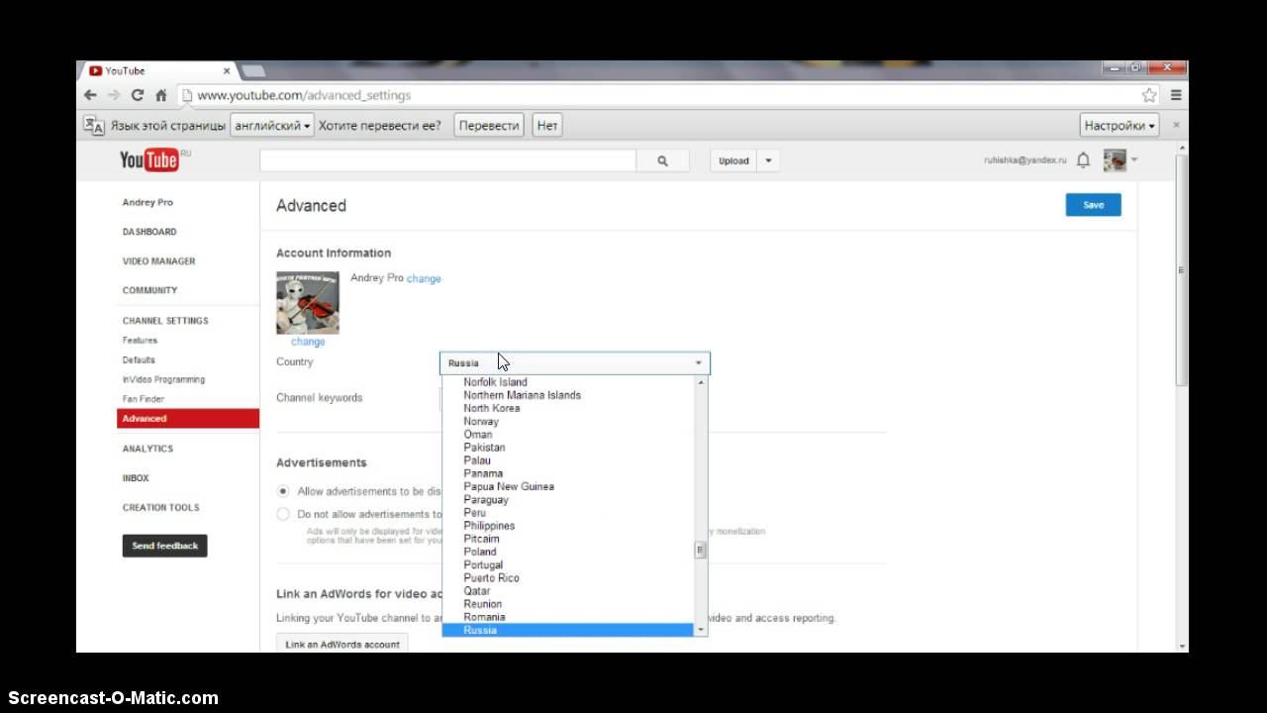
Task: Open Dashboard in the sidebar
Action: pyautogui.click(x=149, y=232)
